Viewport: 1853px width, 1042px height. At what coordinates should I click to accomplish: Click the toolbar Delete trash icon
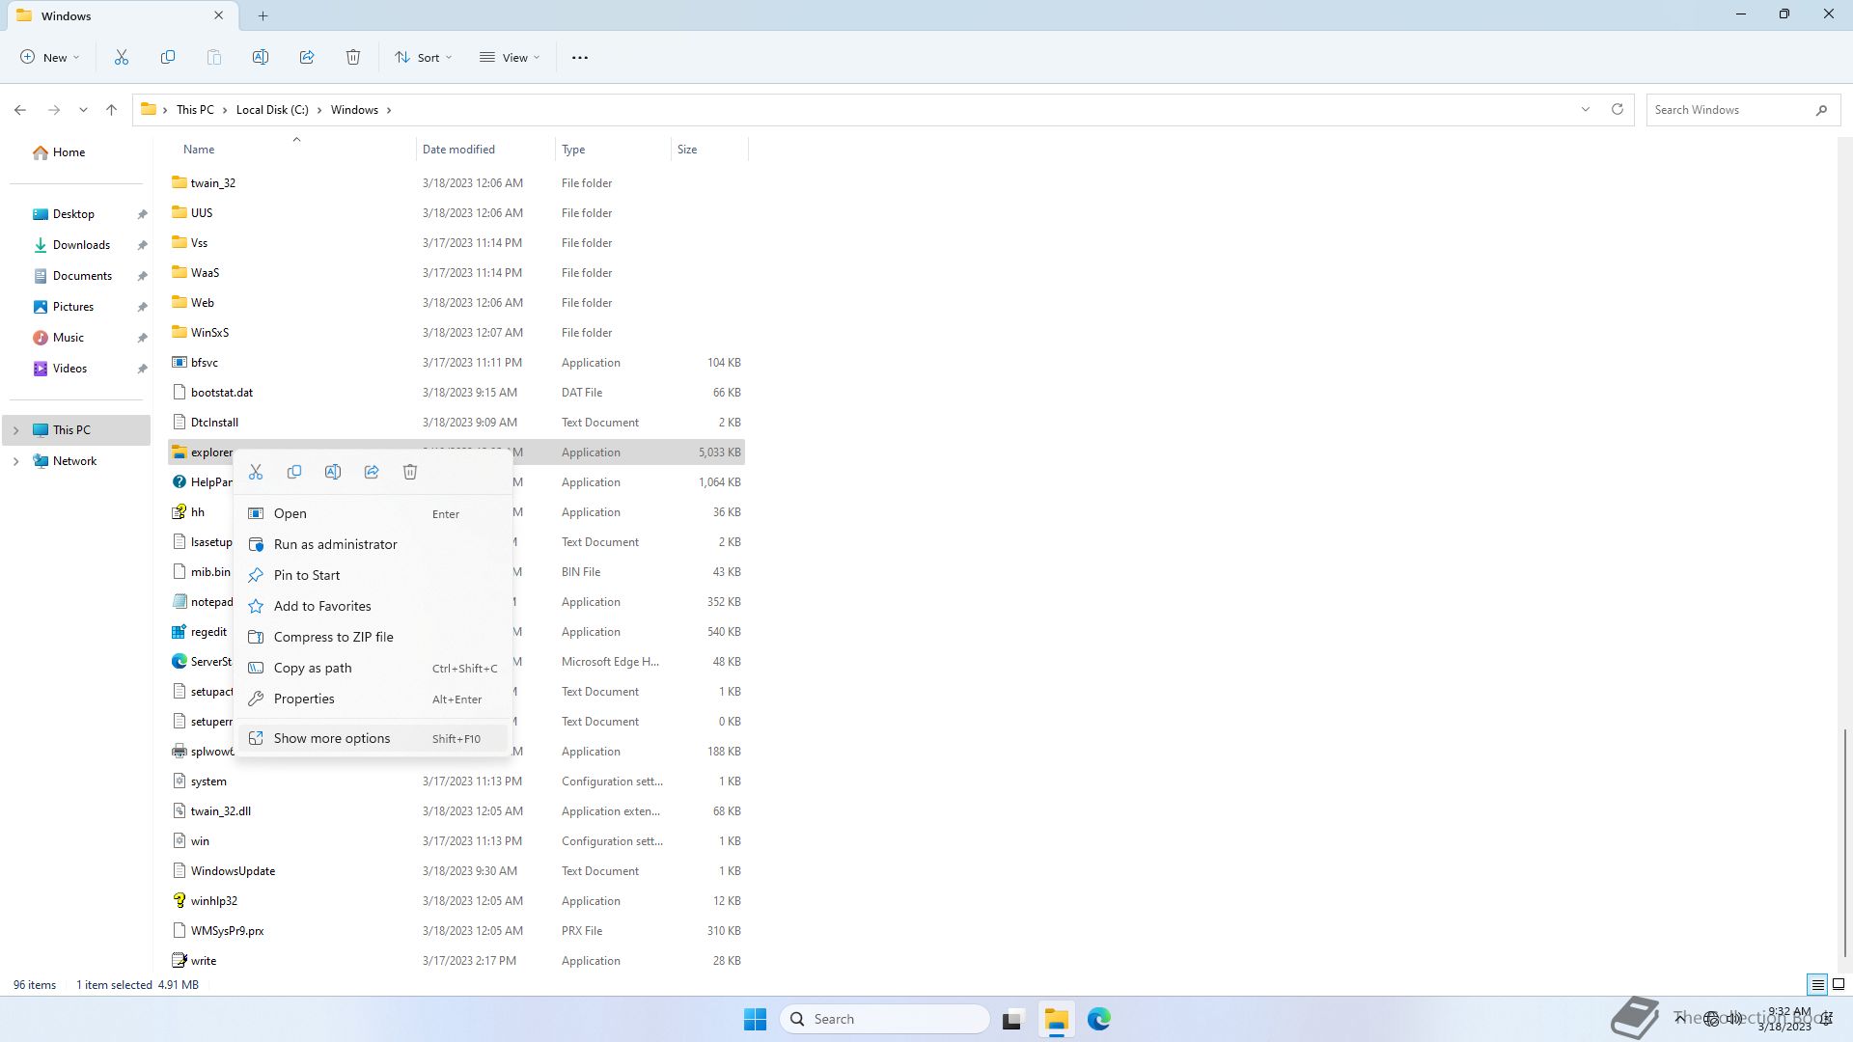pyautogui.click(x=353, y=58)
